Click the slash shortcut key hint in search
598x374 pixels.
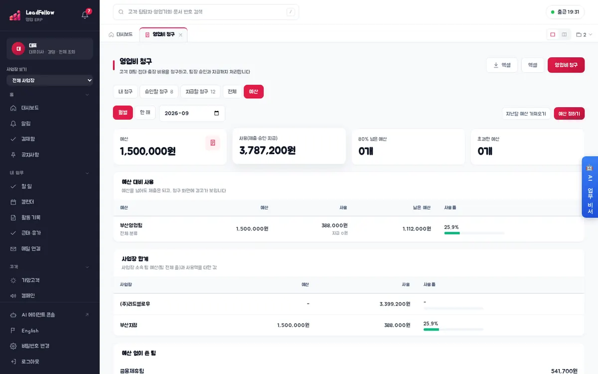tap(291, 12)
